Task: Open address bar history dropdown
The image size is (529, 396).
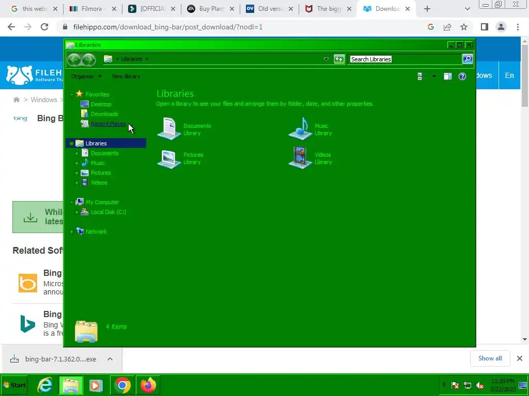Action: (x=326, y=59)
